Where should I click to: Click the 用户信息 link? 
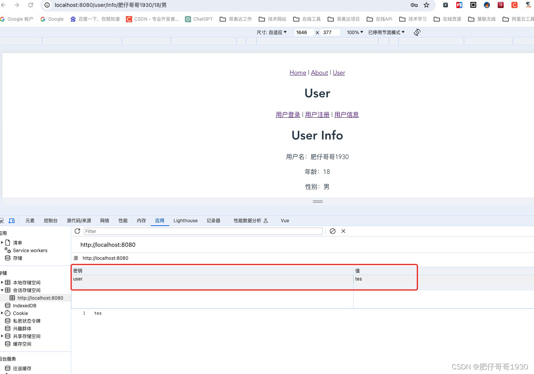pos(346,115)
